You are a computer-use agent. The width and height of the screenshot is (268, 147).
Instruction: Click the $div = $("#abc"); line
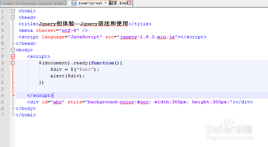point(75,69)
